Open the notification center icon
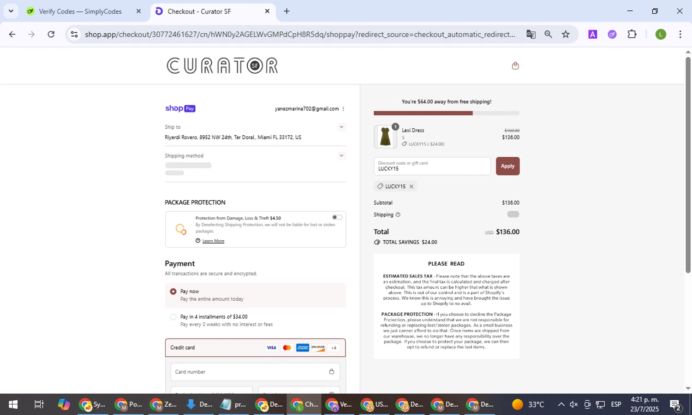This screenshot has width=692, height=415. tap(676, 405)
